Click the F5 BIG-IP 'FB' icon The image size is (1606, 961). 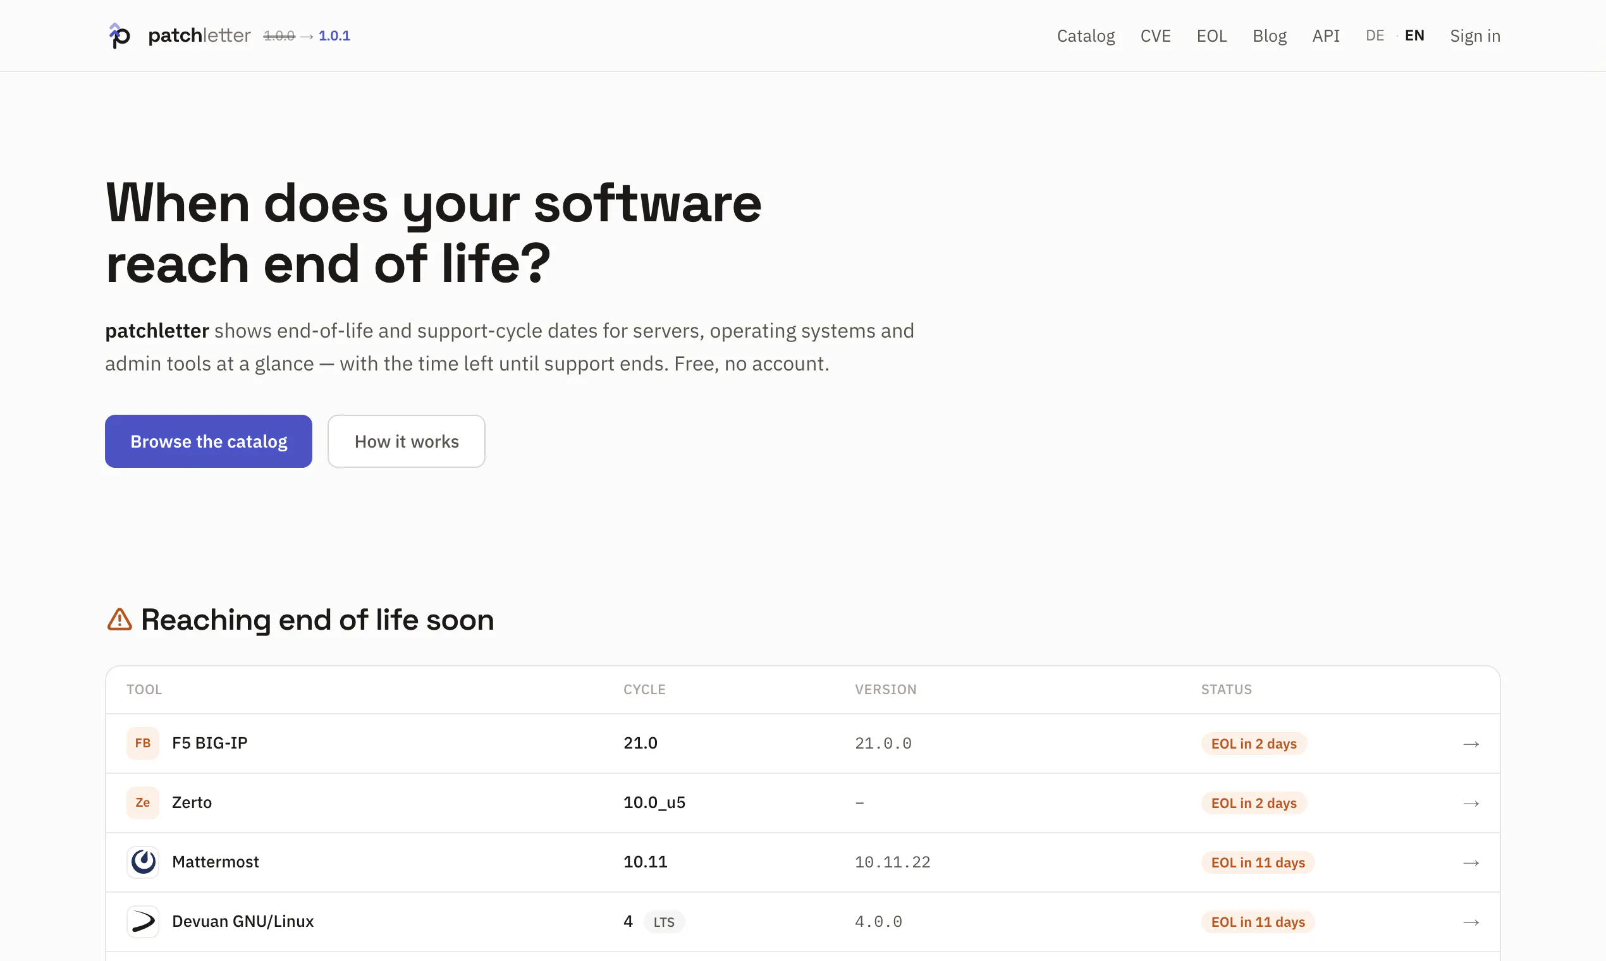[x=142, y=744]
